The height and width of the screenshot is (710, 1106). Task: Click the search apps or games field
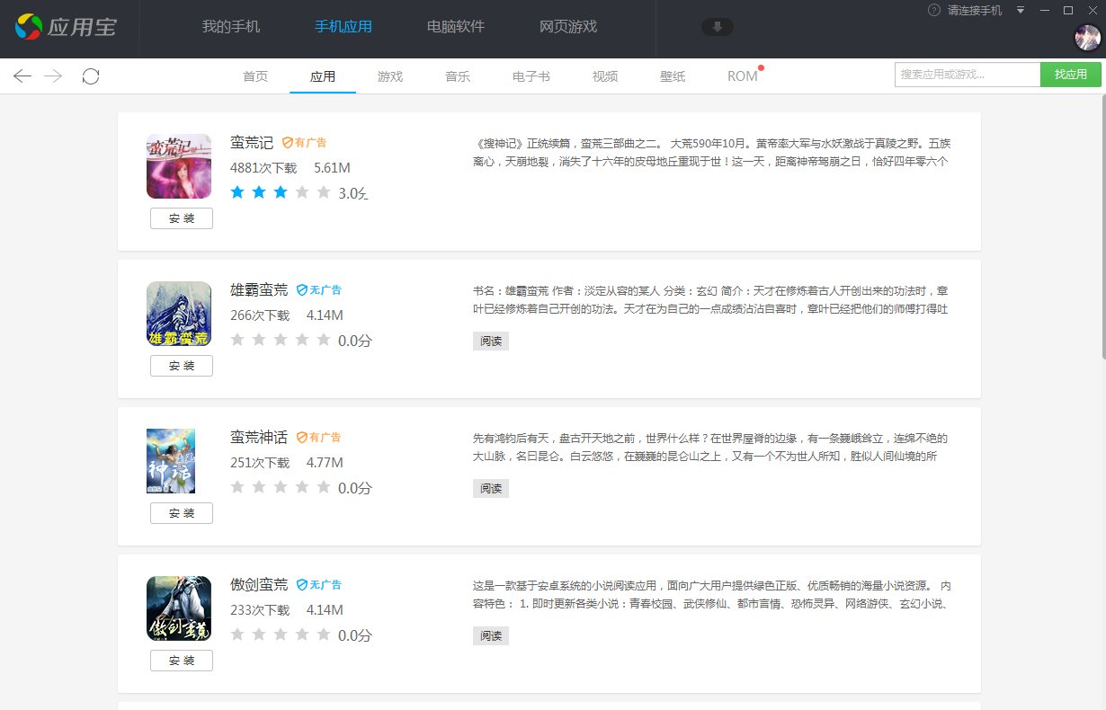[x=967, y=75]
